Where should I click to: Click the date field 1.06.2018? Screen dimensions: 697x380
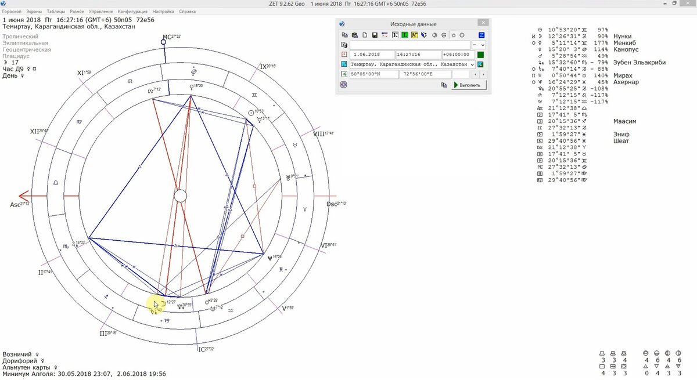[x=372, y=55]
